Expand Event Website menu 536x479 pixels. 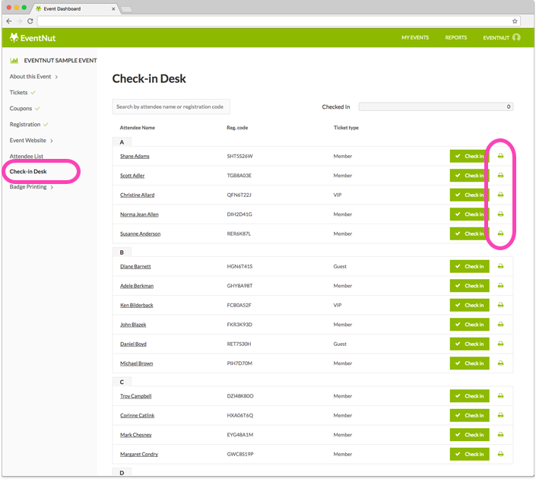[31, 141]
